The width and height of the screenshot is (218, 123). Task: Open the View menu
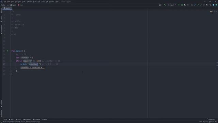(13, 2)
